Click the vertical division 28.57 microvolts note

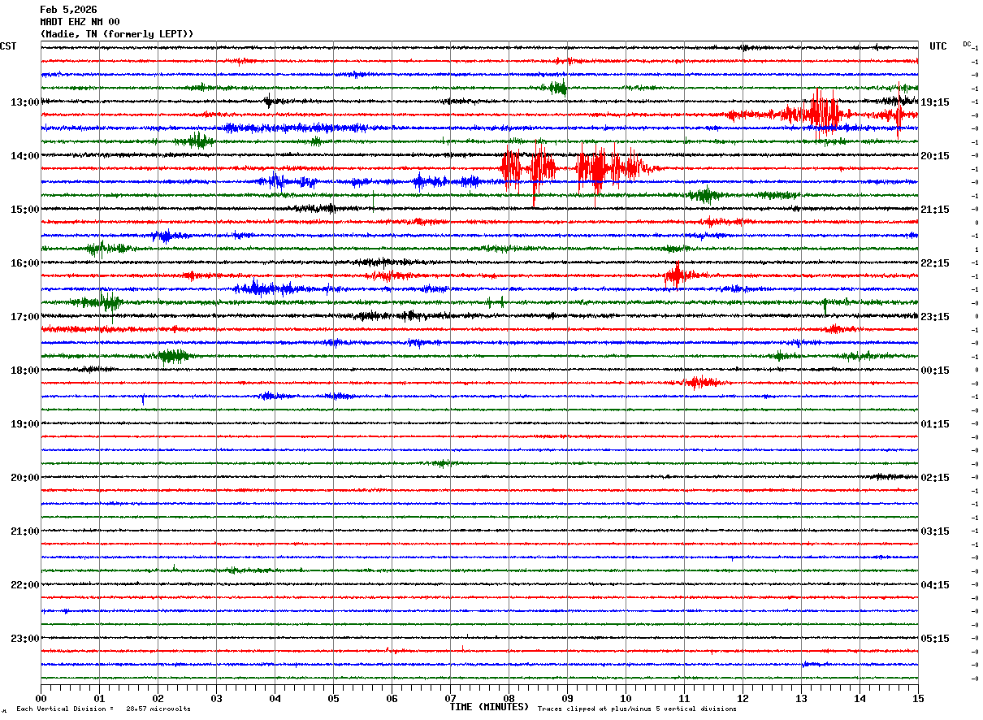click(x=104, y=709)
